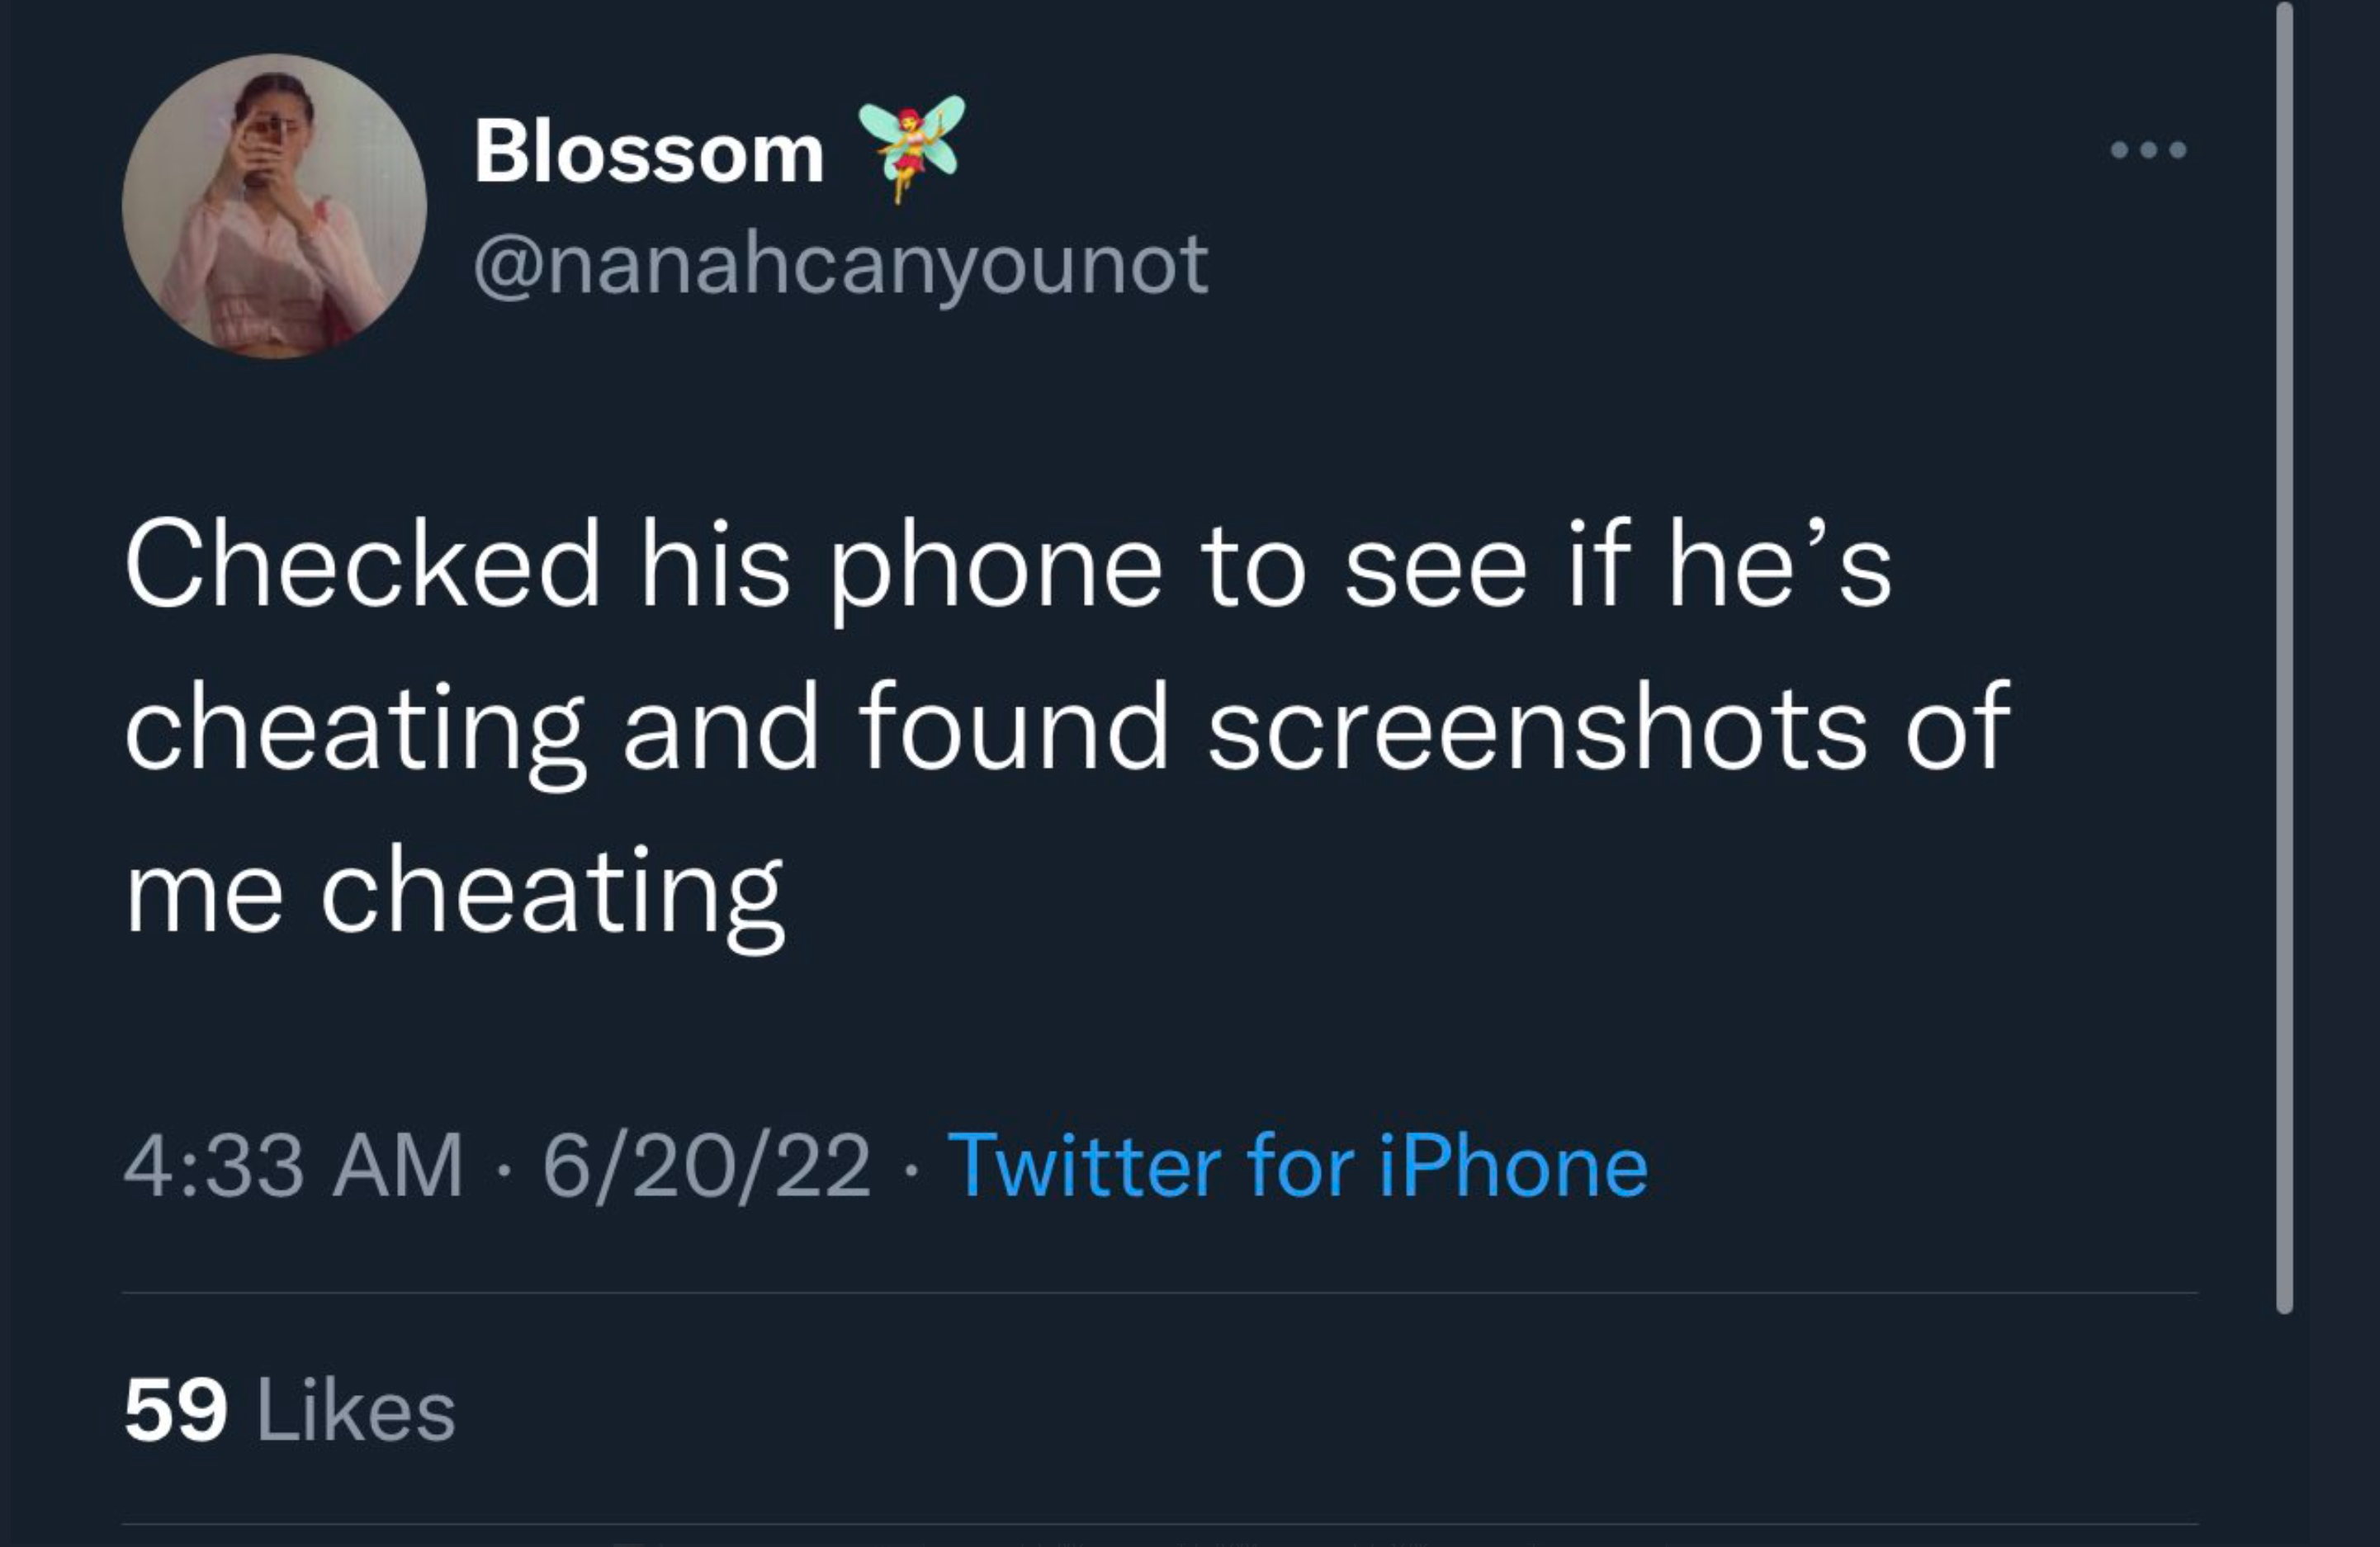Click the vertical scrollbar beside the tweet

point(2284,657)
